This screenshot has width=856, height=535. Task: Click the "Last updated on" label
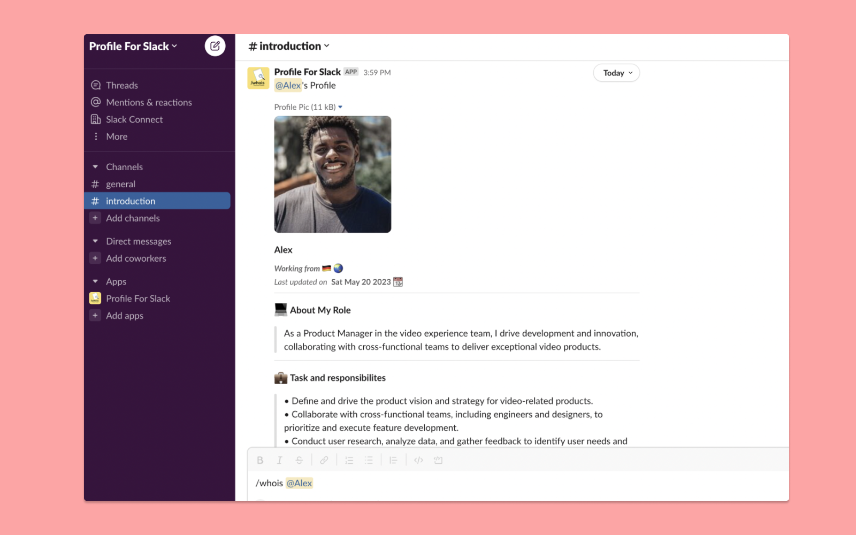[x=301, y=282]
